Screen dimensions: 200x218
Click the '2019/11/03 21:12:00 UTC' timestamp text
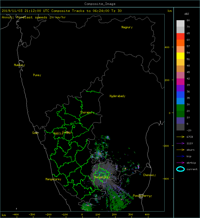(26, 11)
